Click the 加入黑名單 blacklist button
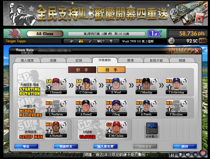The image size is (210, 159). (x=105, y=146)
